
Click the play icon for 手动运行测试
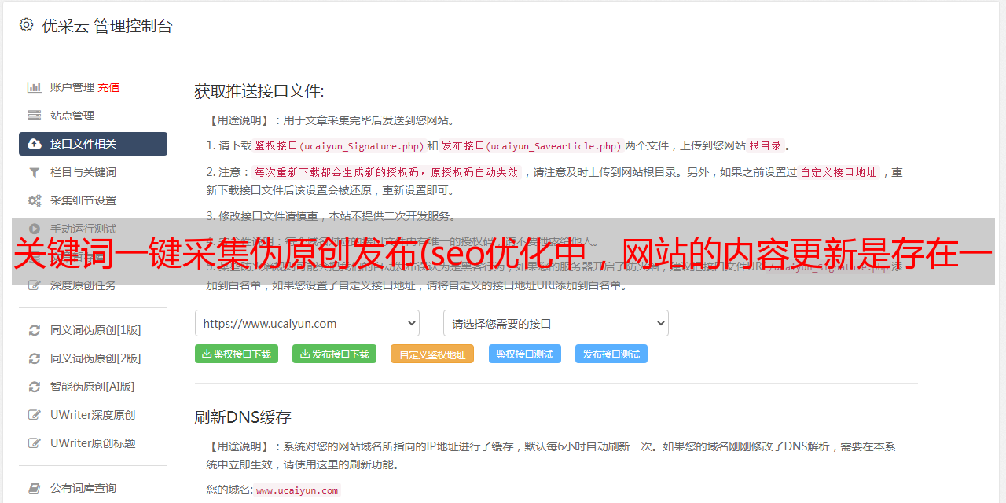[x=35, y=229]
